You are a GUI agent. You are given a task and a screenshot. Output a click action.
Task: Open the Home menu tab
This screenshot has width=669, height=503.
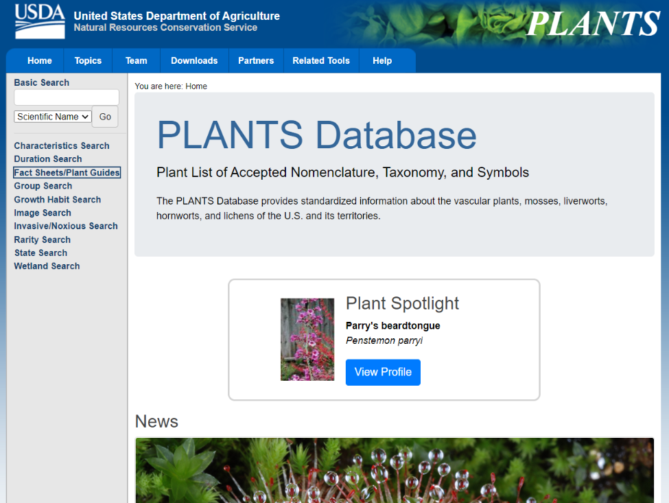[x=40, y=60]
